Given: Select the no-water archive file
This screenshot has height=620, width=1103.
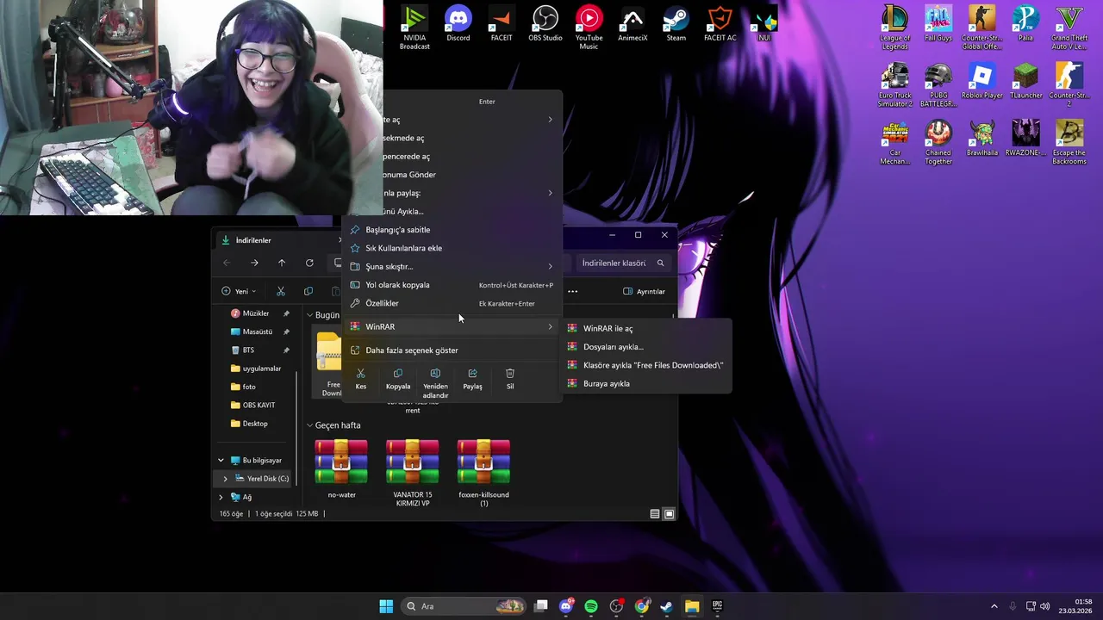Looking at the screenshot, I should 341,468.
